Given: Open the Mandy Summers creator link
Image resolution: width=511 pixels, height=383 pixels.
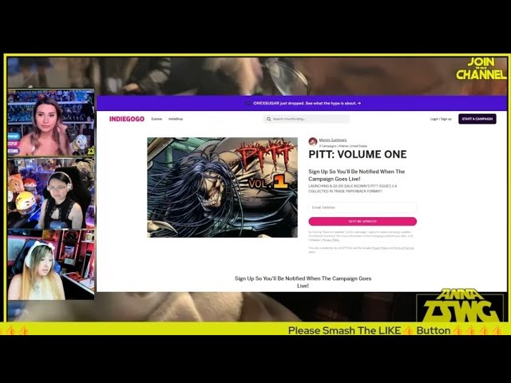Looking at the screenshot, I should (333, 140).
